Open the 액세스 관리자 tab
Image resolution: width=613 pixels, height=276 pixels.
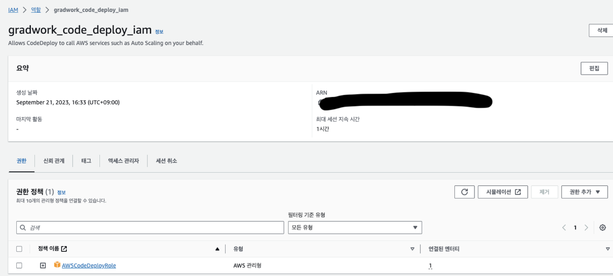124,161
